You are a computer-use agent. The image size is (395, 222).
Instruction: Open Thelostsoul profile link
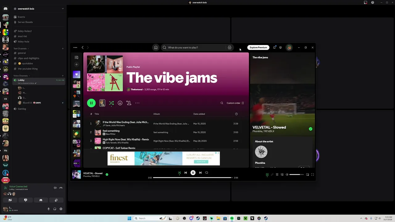coord(137,89)
